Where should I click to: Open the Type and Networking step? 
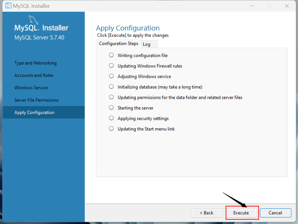point(35,63)
